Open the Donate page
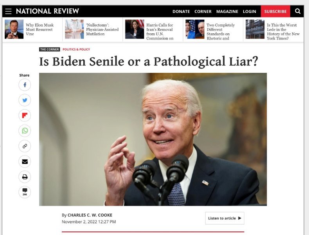The height and width of the screenshot is (235, 309). (x=181, y=11)
